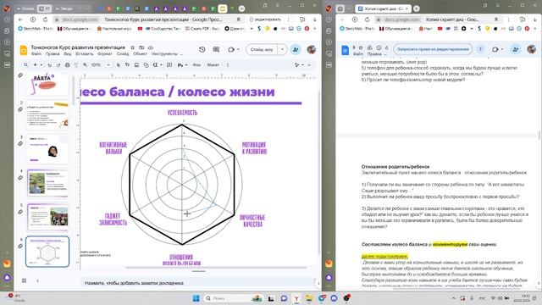This screenshot has width=542, height=305.
Task: Click Background (Фон) button in toolbar
Action: pyautogui.click(x=196, y=64)
